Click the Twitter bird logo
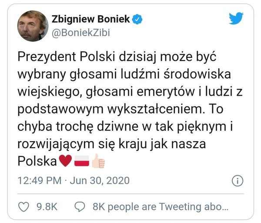This screenshot has height=223, width=261. pyautogui.click(x=236, y=19)
